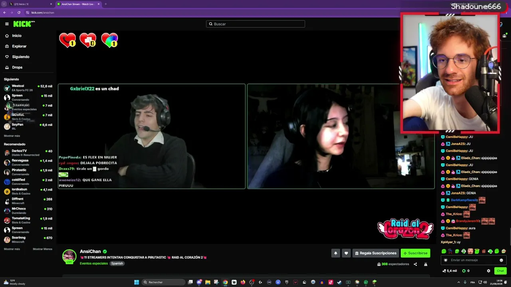Open AnsiChan's profile avatar

coord(69,257)
